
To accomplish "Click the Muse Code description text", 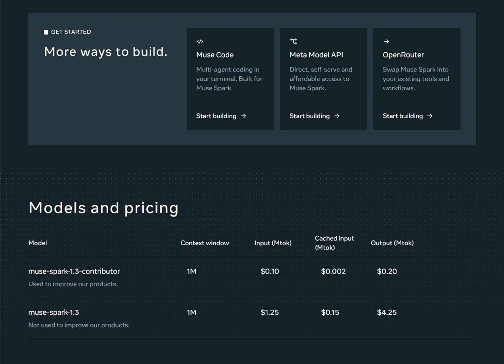I will click(229, 79).
